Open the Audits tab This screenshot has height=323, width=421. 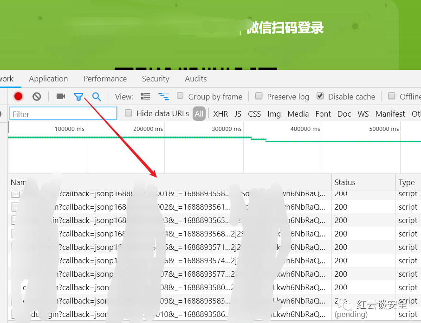(196, 79)
